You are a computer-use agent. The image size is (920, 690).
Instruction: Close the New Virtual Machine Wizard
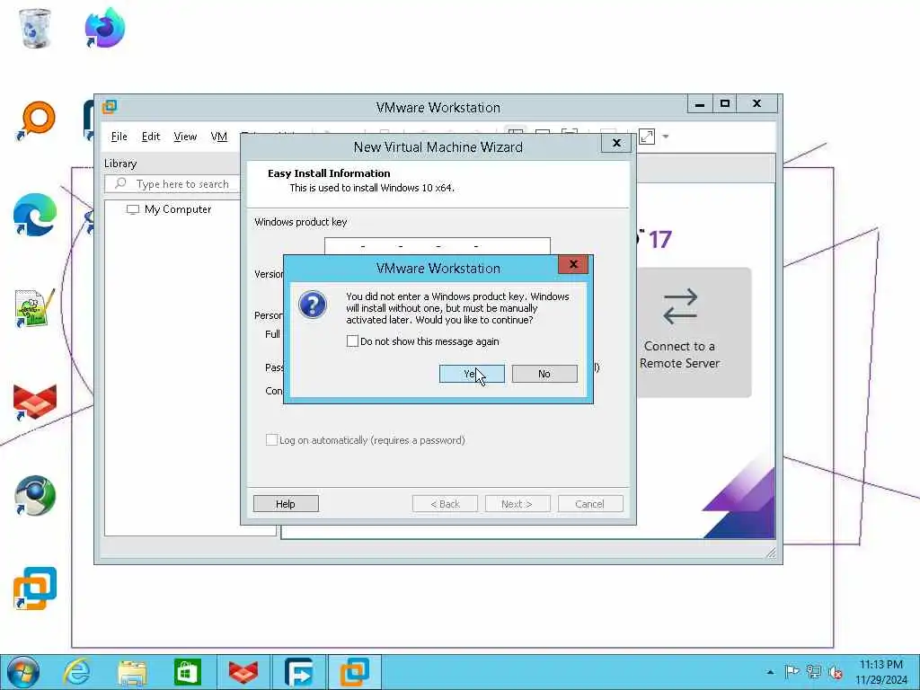(616, 143)
